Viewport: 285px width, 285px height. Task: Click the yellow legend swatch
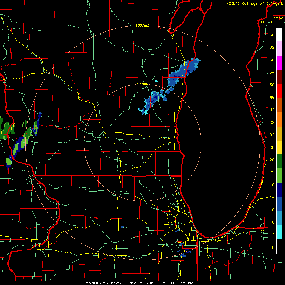point(280,148)
